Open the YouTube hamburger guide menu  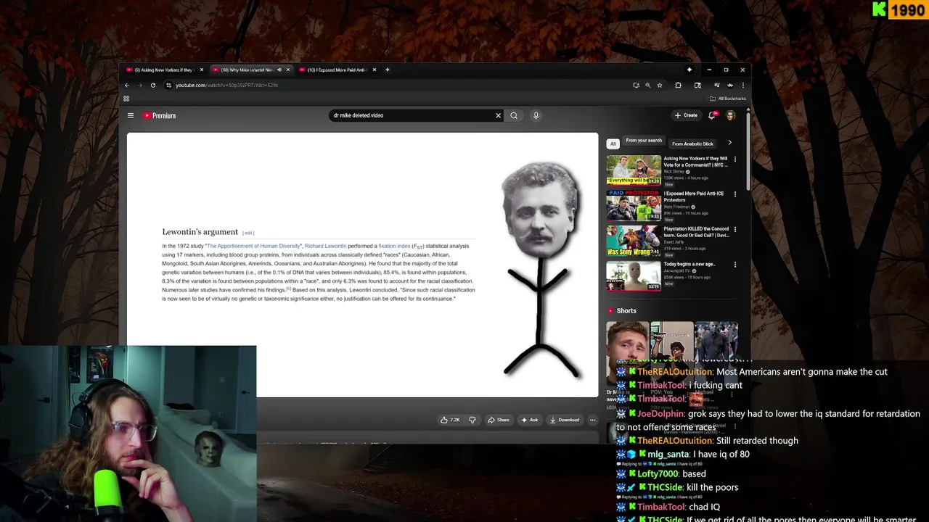pos(131,115)
